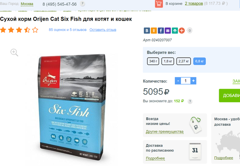Image resolution: width=240 pixels, height=166 pixels.
Task: Click Оставить отзыв link
Action: [x=103, y=30]
